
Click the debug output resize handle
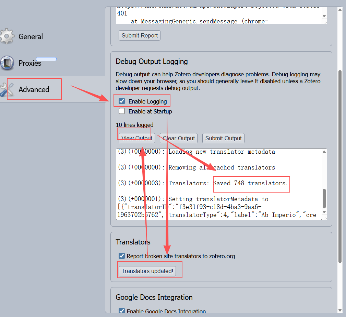point(324,218)
